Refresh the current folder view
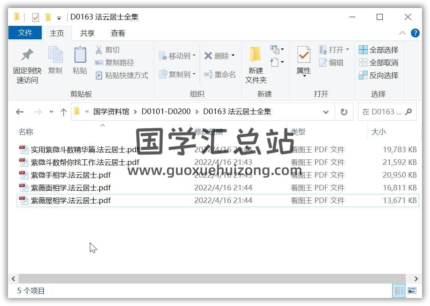This screenshot has width=430, height=306. coord(344,112)
